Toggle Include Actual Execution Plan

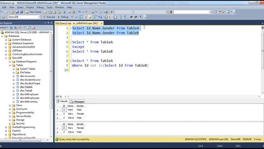coord(95,17)
